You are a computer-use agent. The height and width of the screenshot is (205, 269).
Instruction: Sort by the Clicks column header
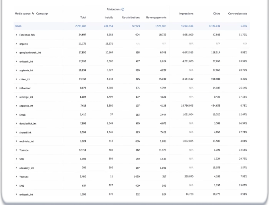pos(216,14)
